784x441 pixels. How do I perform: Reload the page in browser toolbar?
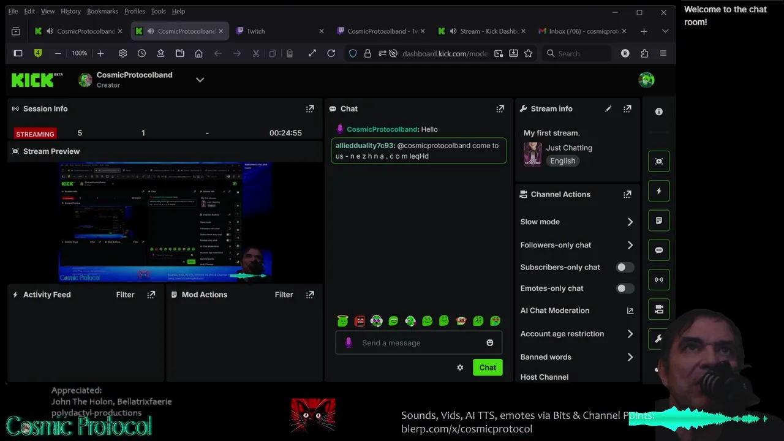tap(331, 53)
